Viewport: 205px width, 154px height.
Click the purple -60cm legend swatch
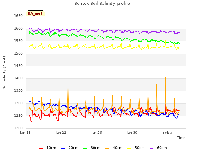pyautogui.click(x=151, y=148)
